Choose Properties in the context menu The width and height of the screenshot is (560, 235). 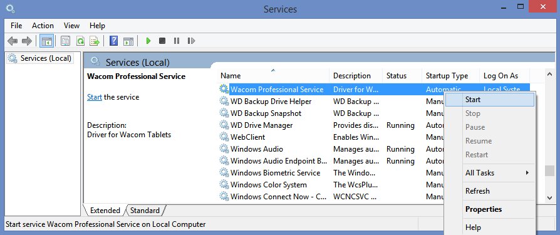point(490,209)
